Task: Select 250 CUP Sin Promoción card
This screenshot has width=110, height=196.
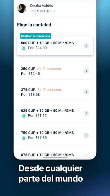Action: pos(55,71)
